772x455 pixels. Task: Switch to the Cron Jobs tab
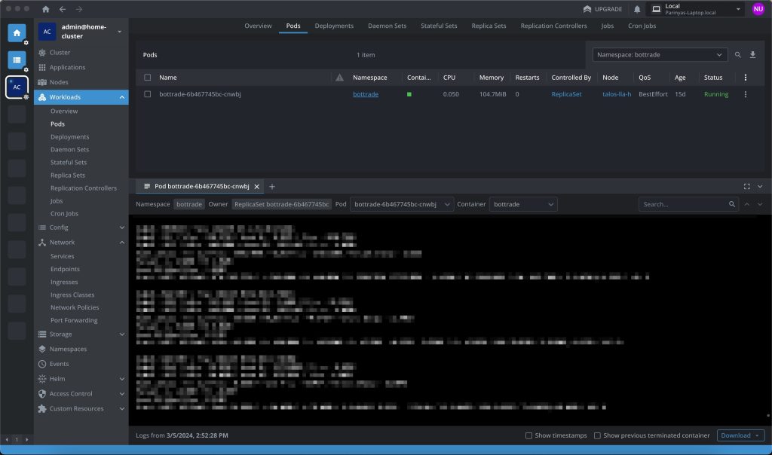pos(642,26)
